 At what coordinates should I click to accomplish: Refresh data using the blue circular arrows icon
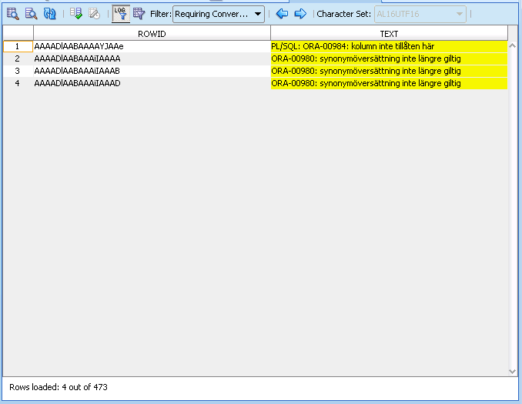(x=50, y=14)
